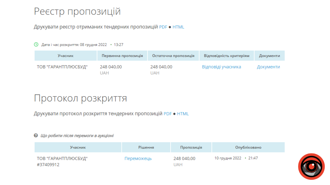Viewport: 330px width, 185px height.
Task: Click the clock icon next to disclosure date
Action: click(x=36, y=44)
